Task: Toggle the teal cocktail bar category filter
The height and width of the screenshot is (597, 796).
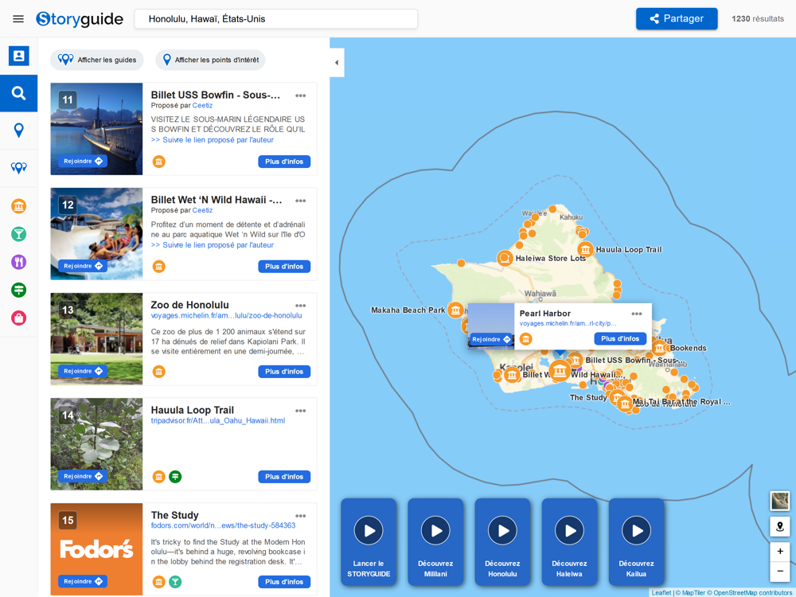Action: pyautogui.click(x=19, y=234)
